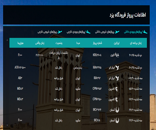Click باطل شد status in IRA3365 row
Image resolution: width=156 pixels, height=130 pixels.
pyautogui.click(x=58, y=68)
